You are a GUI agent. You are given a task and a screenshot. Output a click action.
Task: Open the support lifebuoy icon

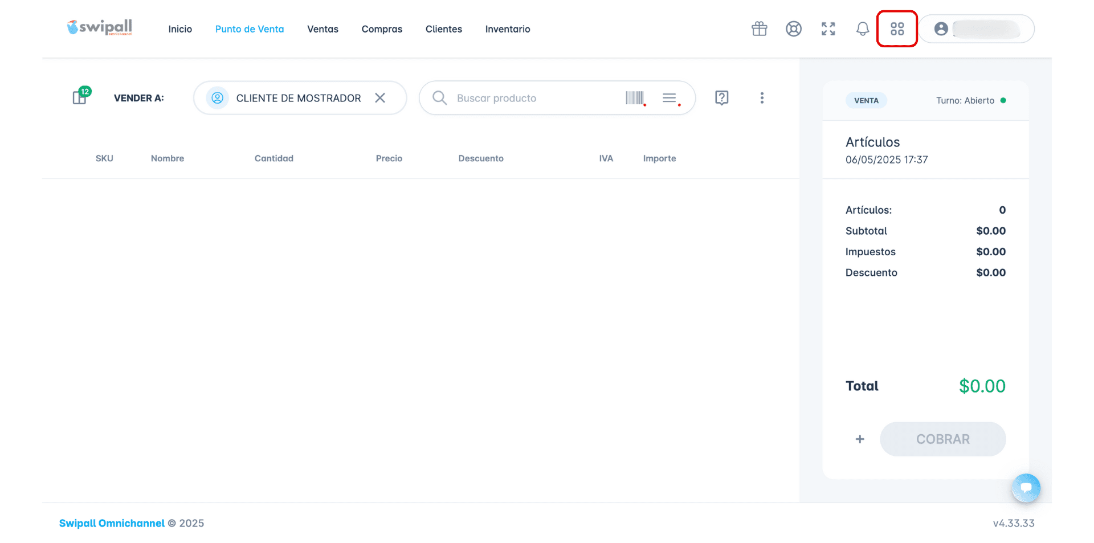[x=794, y=28]
